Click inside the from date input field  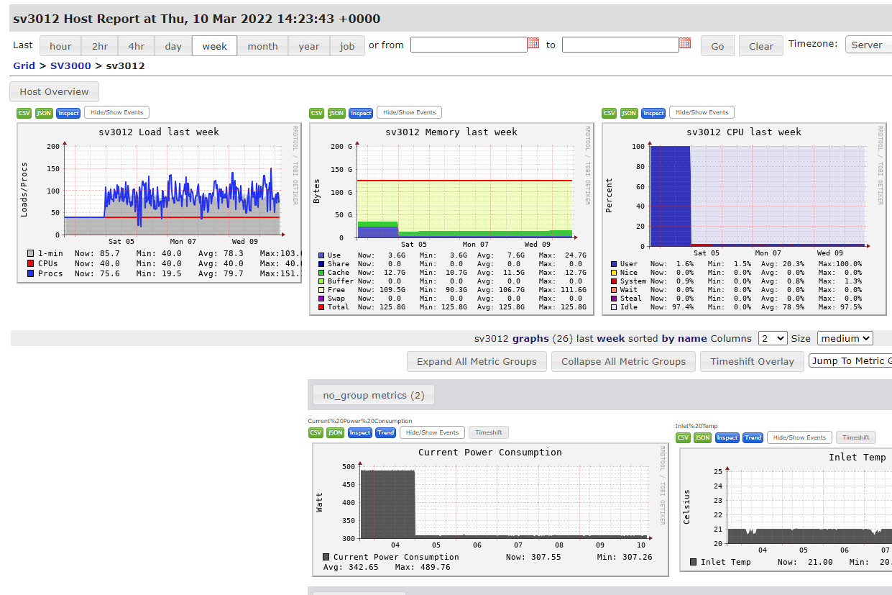click(x=467, y=44)
